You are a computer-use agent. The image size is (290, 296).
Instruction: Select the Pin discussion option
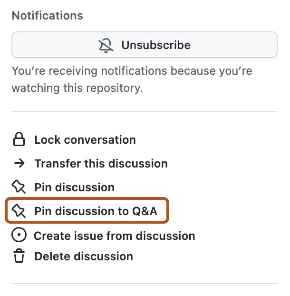pos(74,187)
